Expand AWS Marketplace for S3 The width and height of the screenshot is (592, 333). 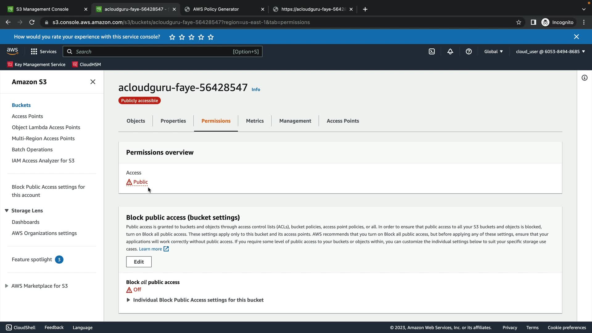pos(6,286)
